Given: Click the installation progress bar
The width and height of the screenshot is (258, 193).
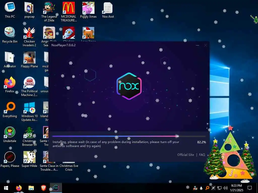Looking at the screenshot, I should (x=129, y=136).
